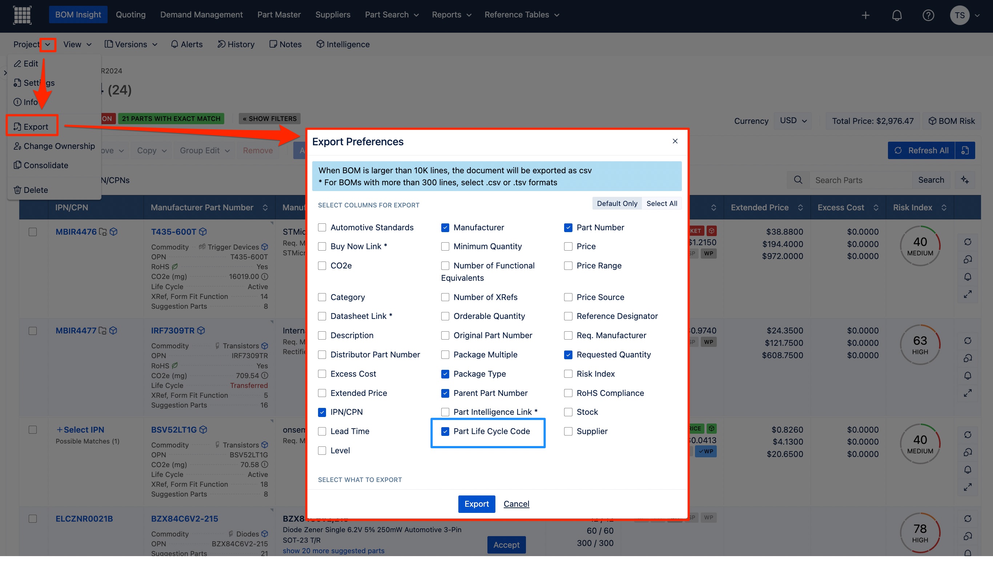This screenshot has height=571, width=993.
Task: Toggle the Part Life Cycle Code checkbox
Action: tap(445, 431)
